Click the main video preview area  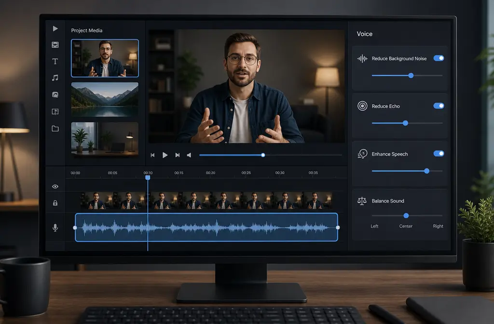pyautogui.click(x=247, y=86)
